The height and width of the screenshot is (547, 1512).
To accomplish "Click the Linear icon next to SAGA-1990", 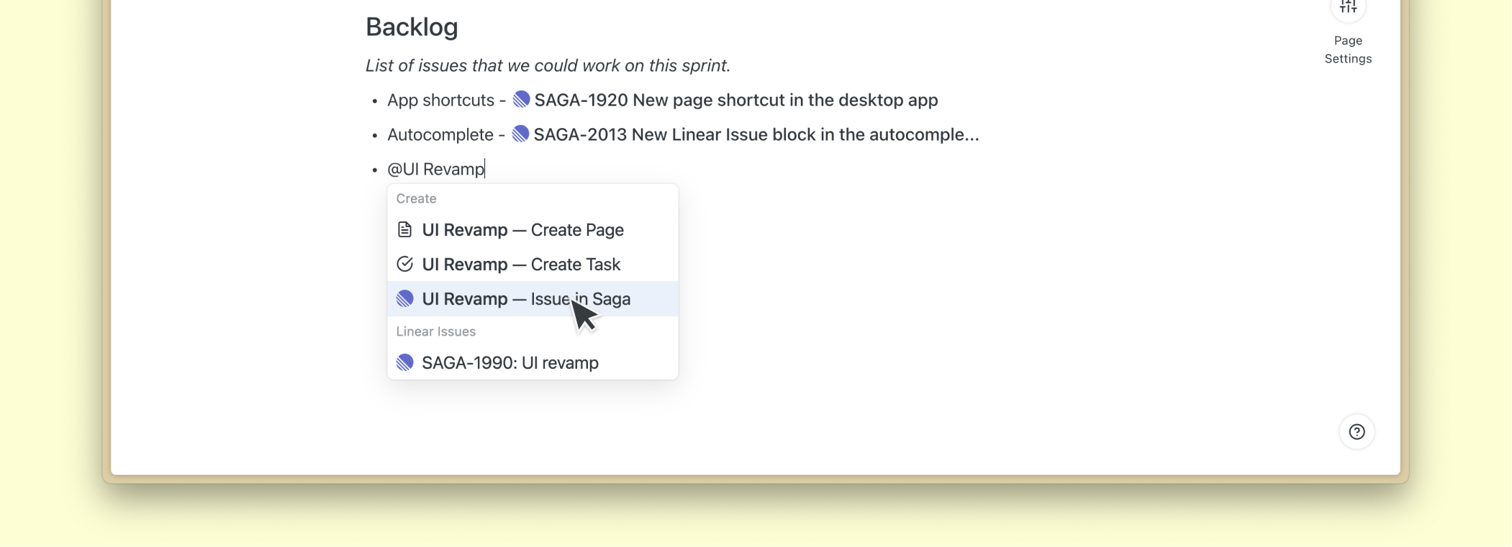I will (x=404, y=362).
